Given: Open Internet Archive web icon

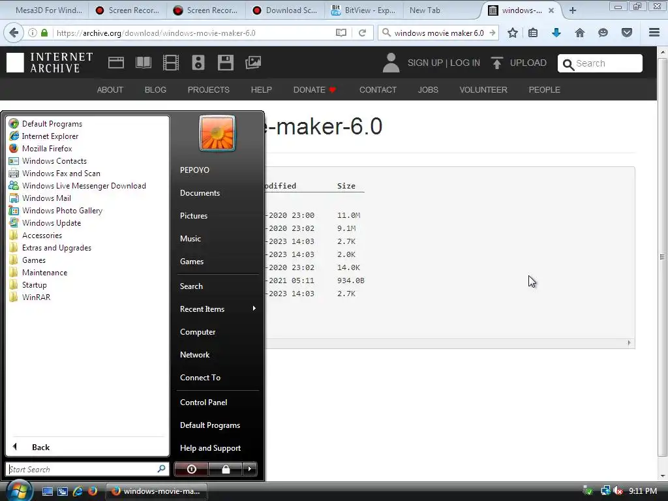Looking at the screenshot, I should click(116, 63).
